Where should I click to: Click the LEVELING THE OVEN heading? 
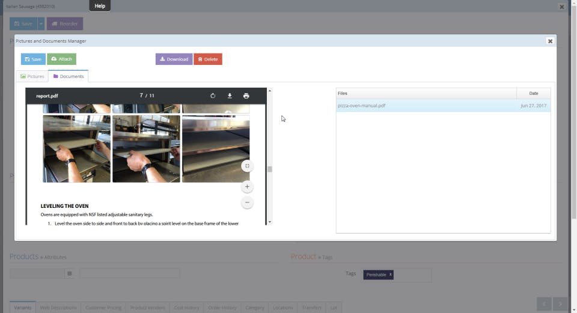pyautogui.click(x=64, y=206)
